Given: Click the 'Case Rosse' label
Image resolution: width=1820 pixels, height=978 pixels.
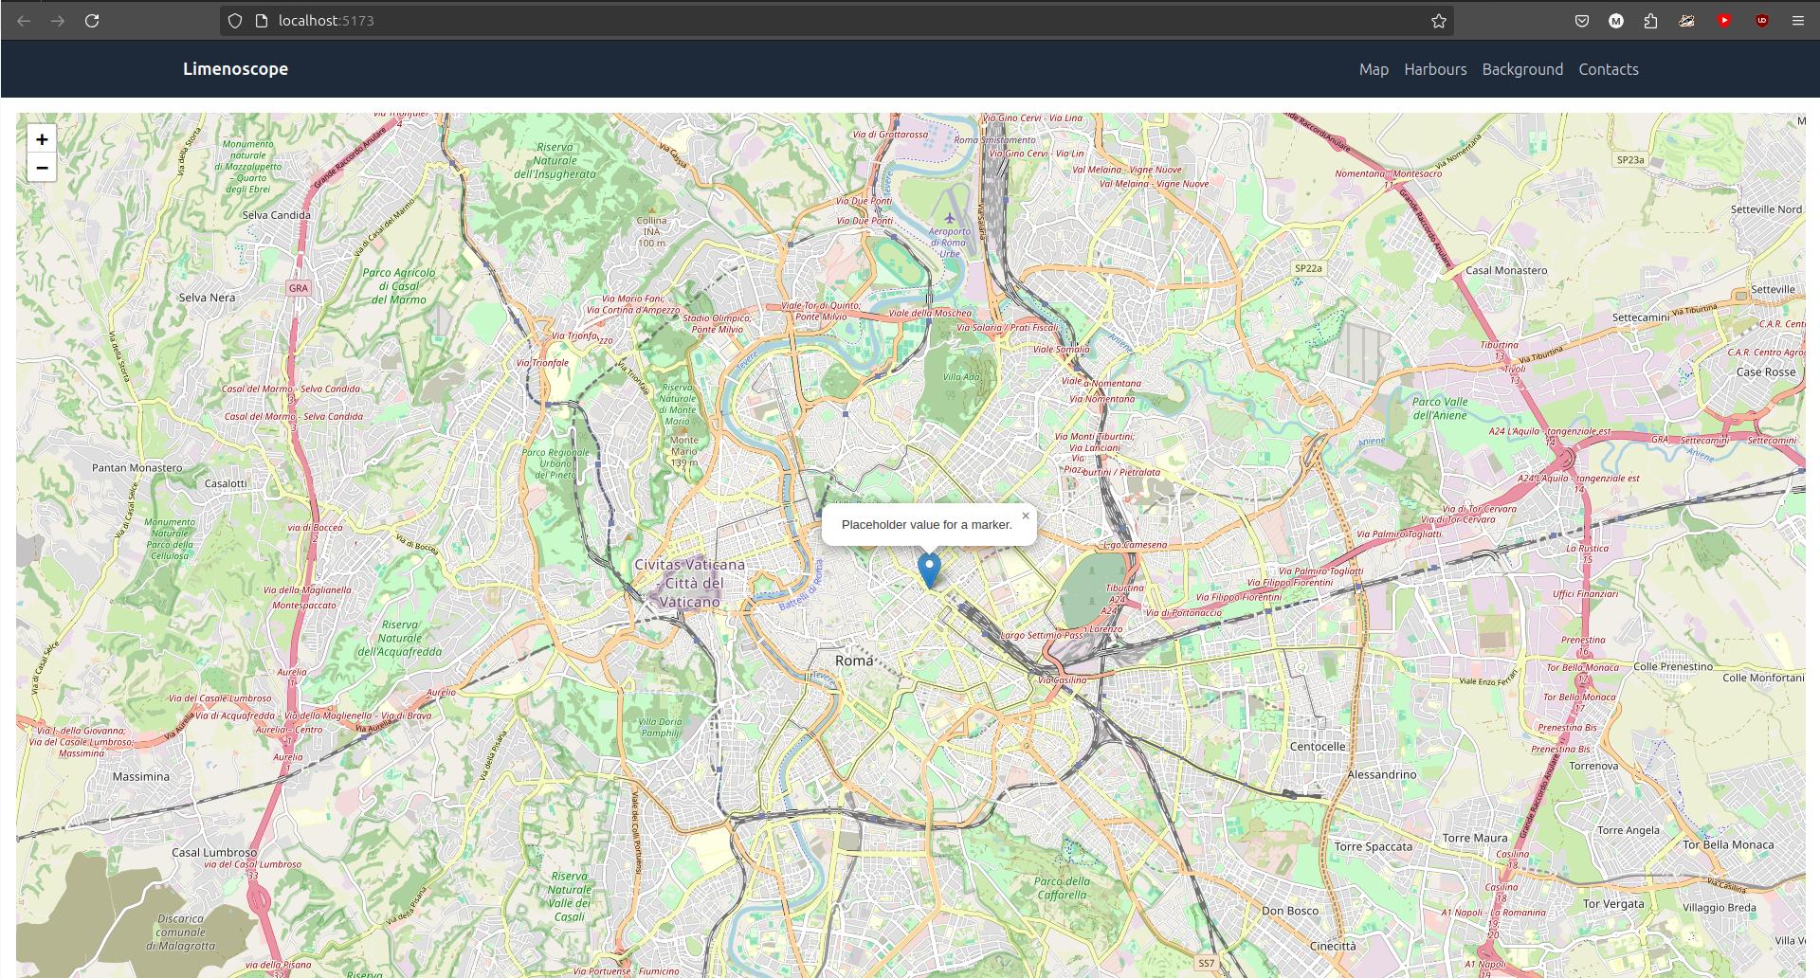Looking at the screenshot, I should pos(1766,372).
